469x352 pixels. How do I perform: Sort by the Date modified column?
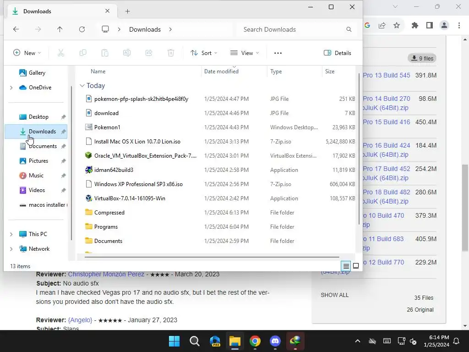tap(221, 71)
